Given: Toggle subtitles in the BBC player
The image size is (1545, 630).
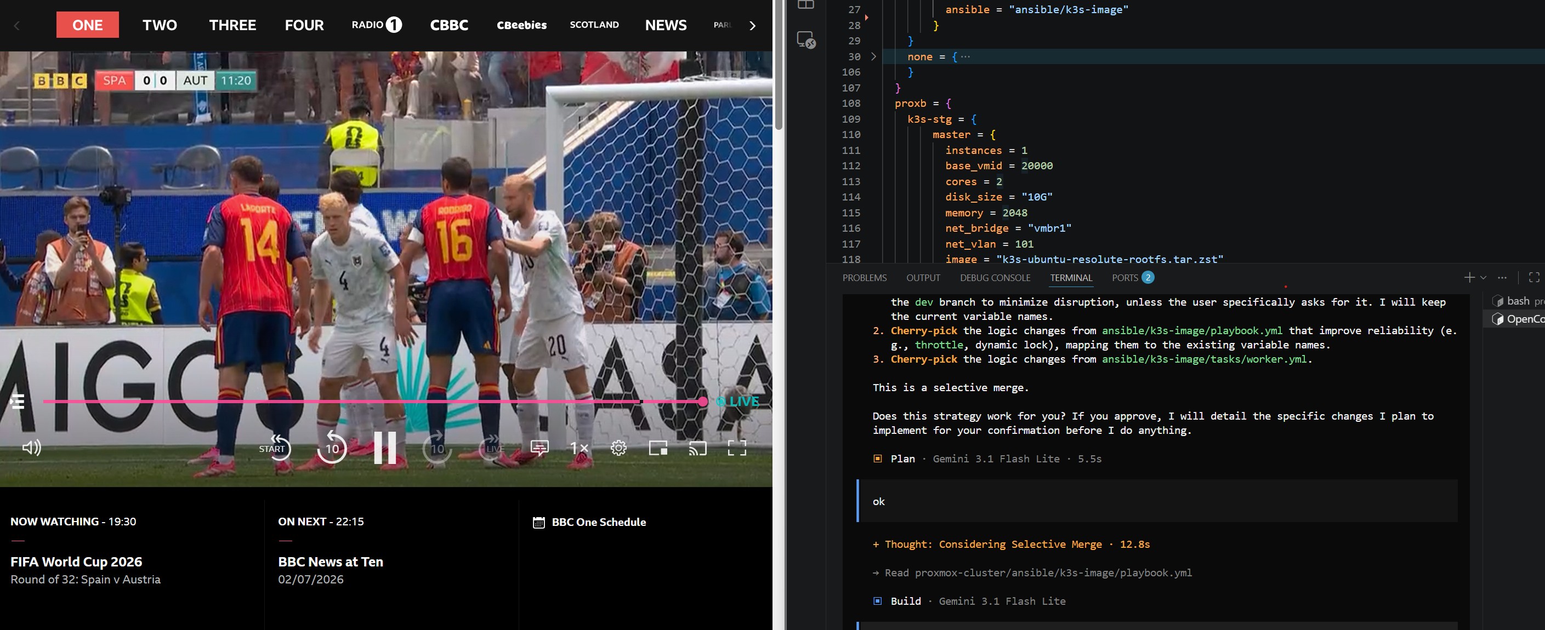Looking at the screenshot, I should point(539,448).
